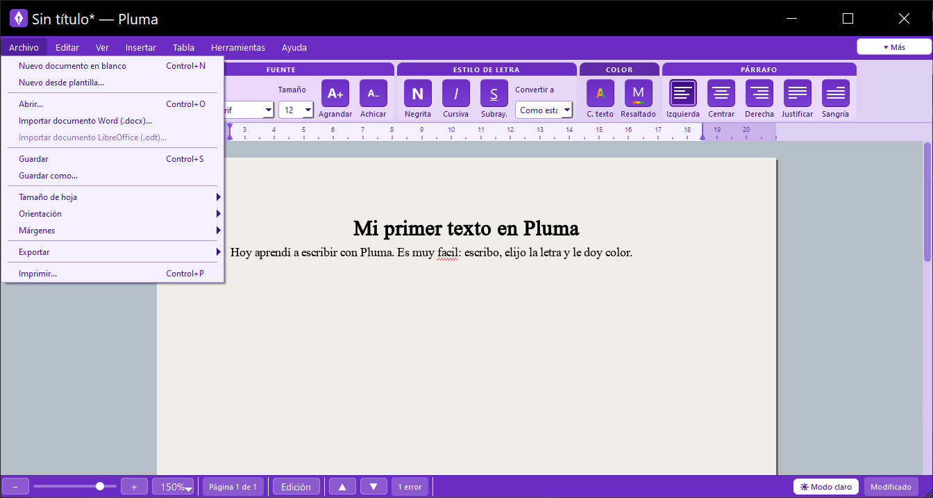Expand the Más toolbar options
This screenshot has height=498, width=933.
[x=894, y=47]
